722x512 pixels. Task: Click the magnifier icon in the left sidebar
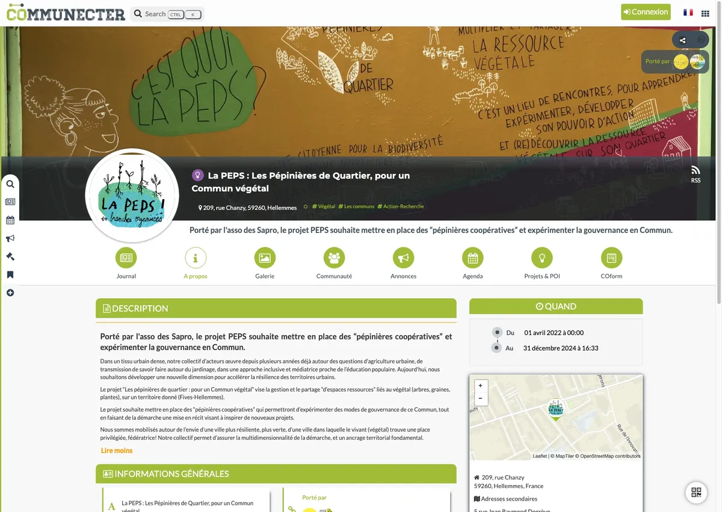tap(10, 184)
